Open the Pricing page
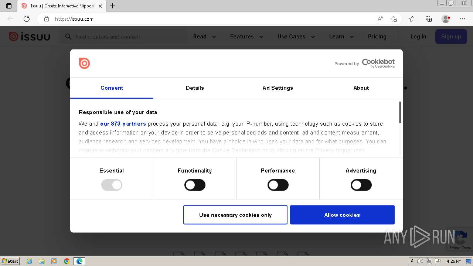Image resolution: width=473 pixels, height=266 pixels. point(377,37)
